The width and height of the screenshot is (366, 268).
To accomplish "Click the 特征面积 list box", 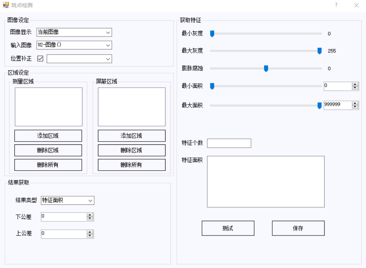I will [x=266, y=181].
